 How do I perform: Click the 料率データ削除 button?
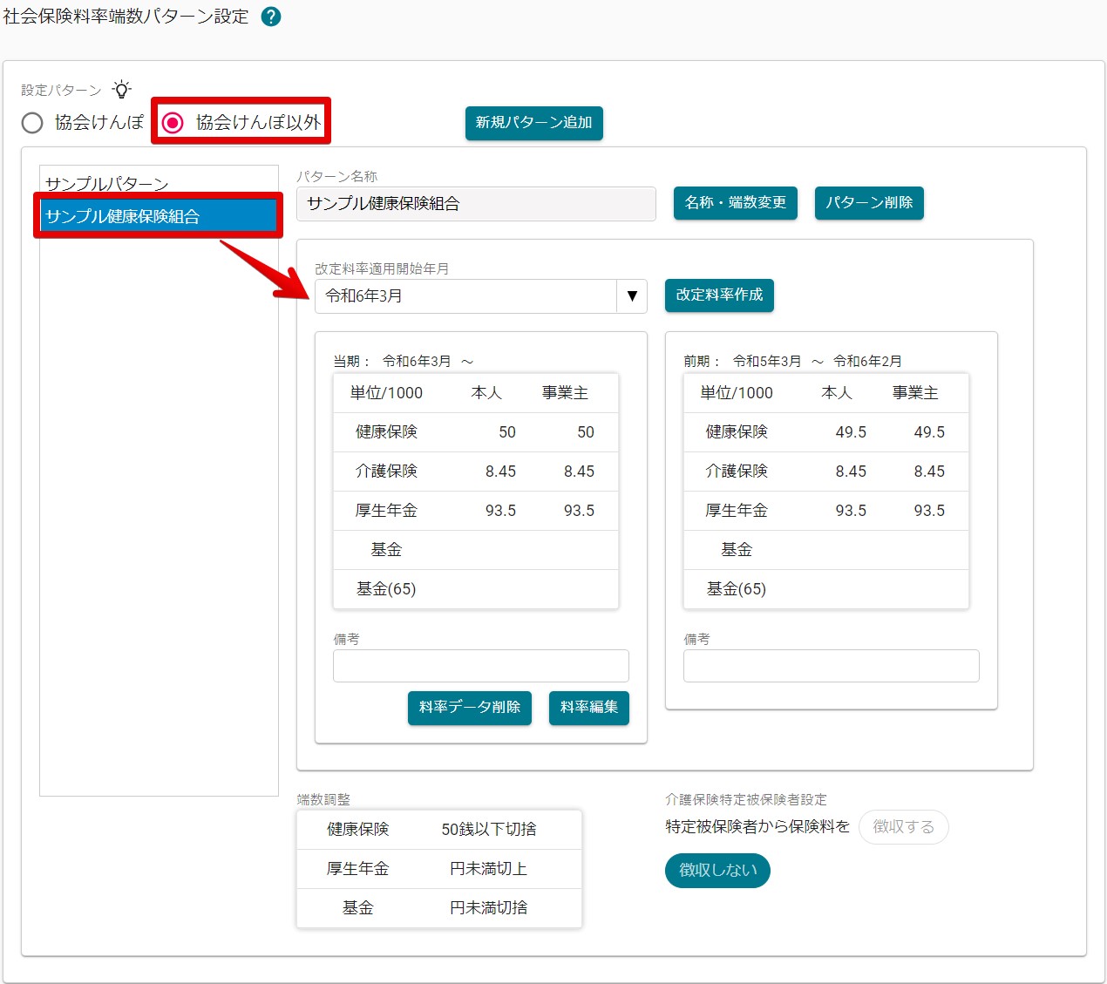pos(470,708)
